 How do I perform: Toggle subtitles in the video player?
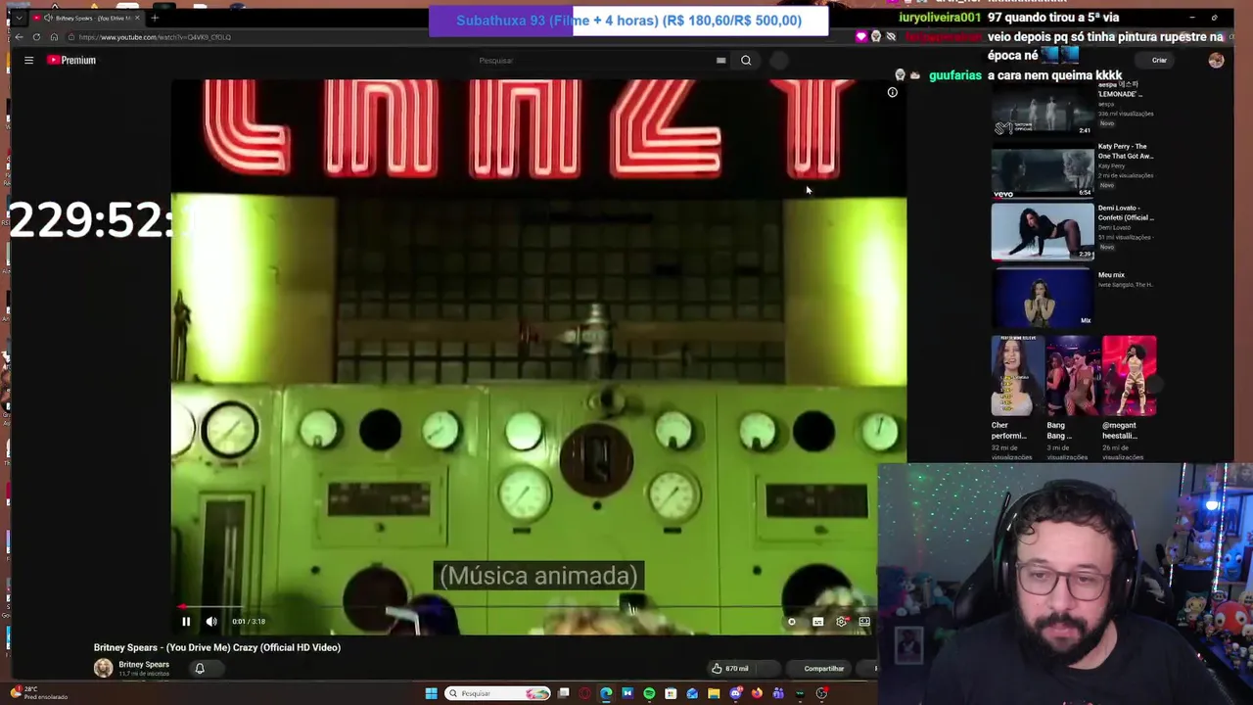pos(817,621)
